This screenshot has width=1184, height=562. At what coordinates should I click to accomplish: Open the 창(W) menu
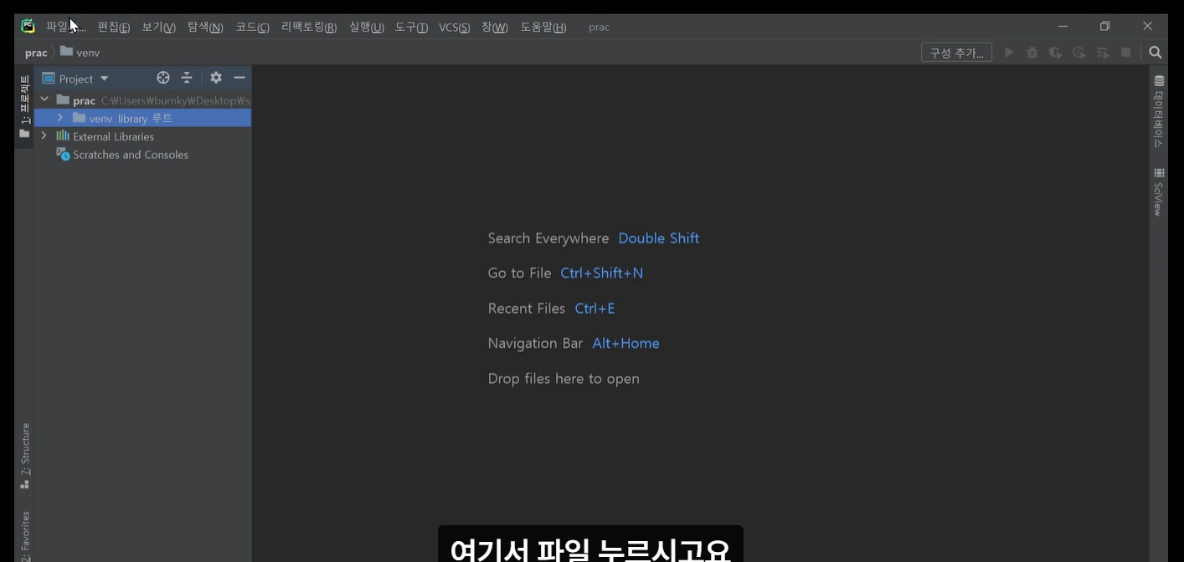pos(495,27)
